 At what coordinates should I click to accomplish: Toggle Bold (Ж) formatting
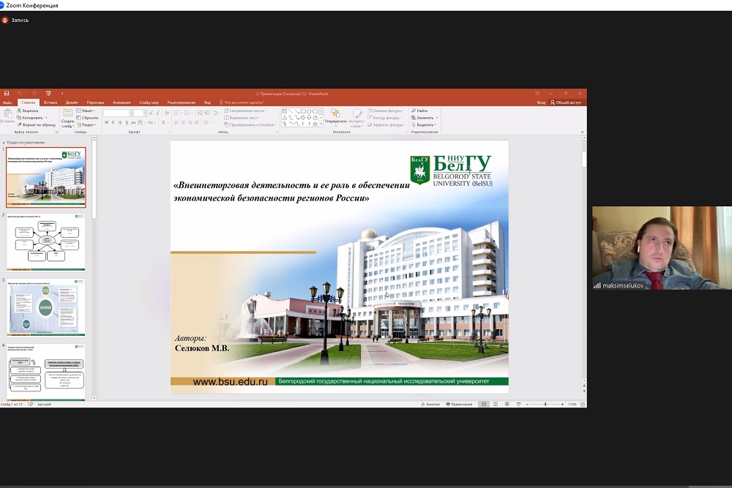click(x=106, y=122)
